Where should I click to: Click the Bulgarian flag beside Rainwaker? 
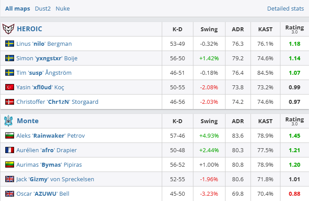click(10, 135)
